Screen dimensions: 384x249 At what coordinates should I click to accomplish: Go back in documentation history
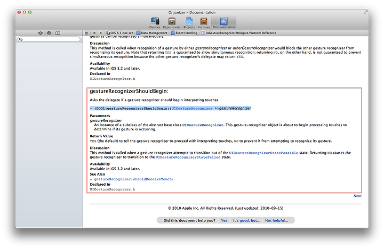click(94, 33)
